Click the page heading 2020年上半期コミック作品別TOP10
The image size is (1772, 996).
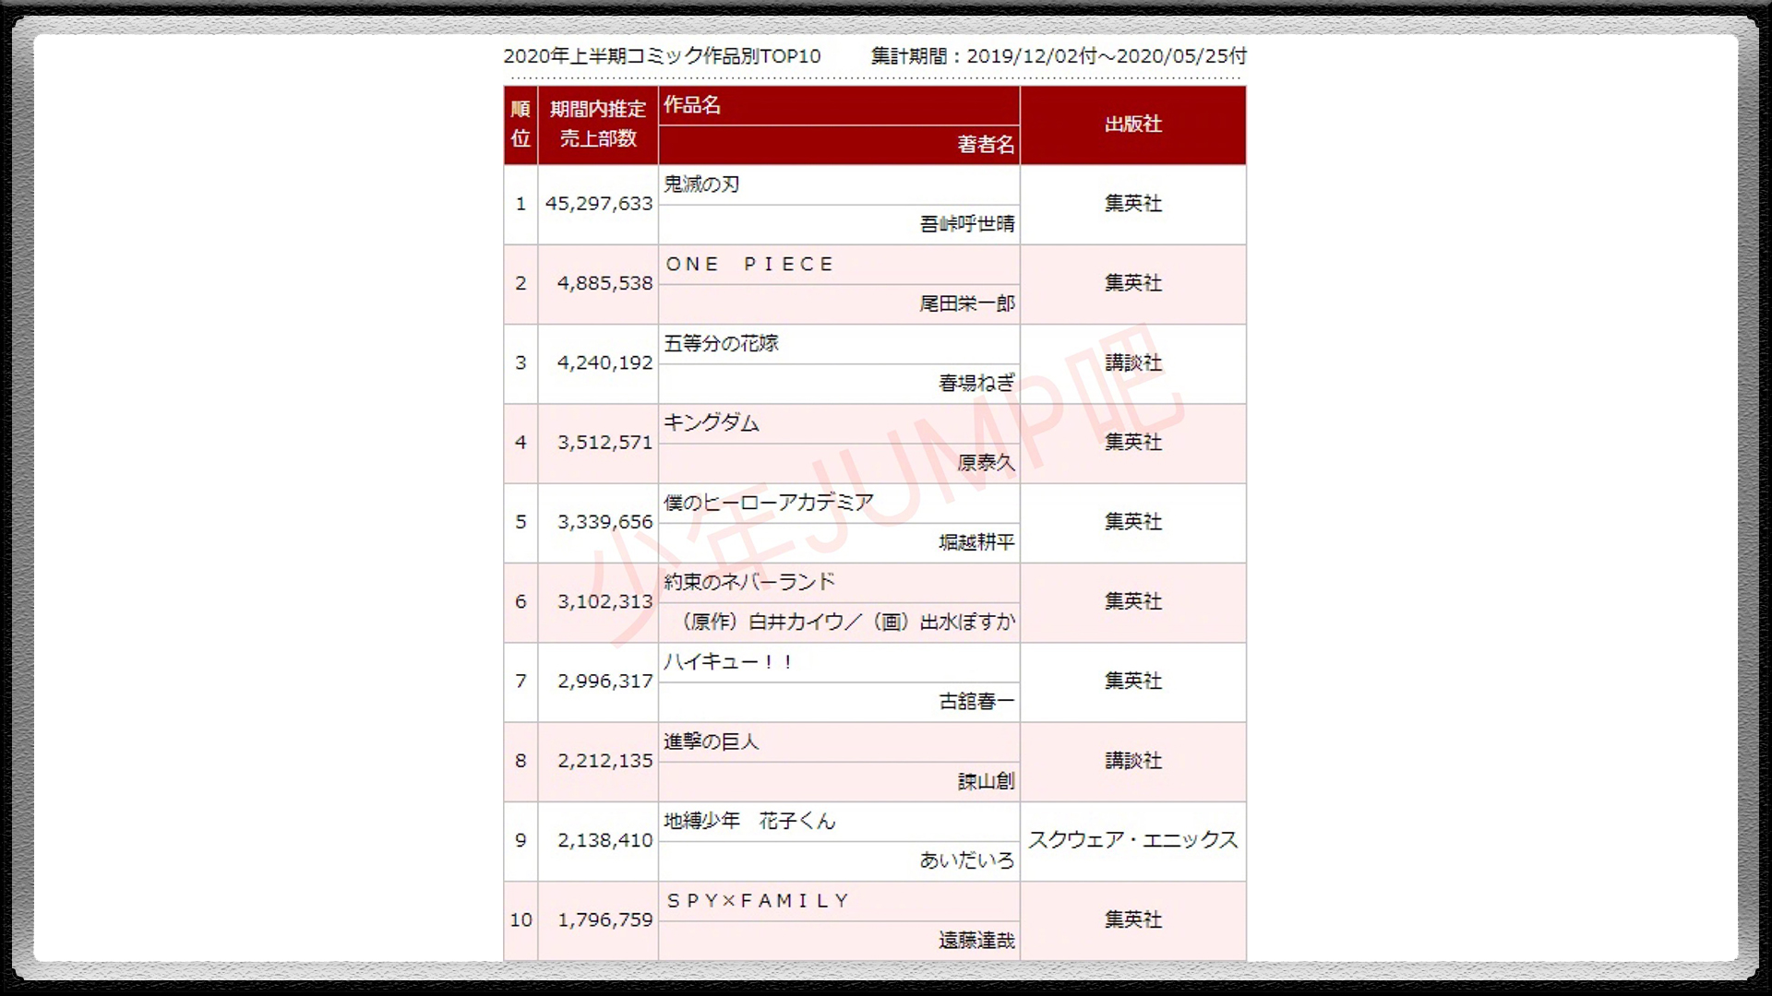point(662,56)
